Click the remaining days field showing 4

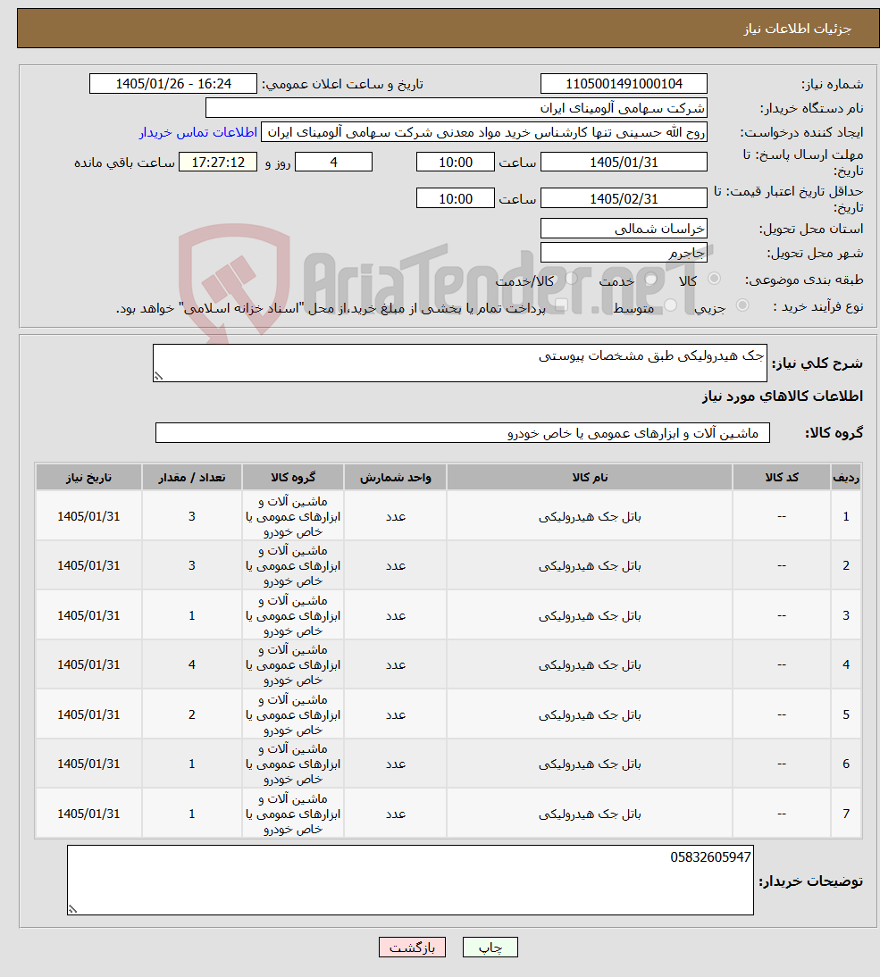tap(333, 162)
